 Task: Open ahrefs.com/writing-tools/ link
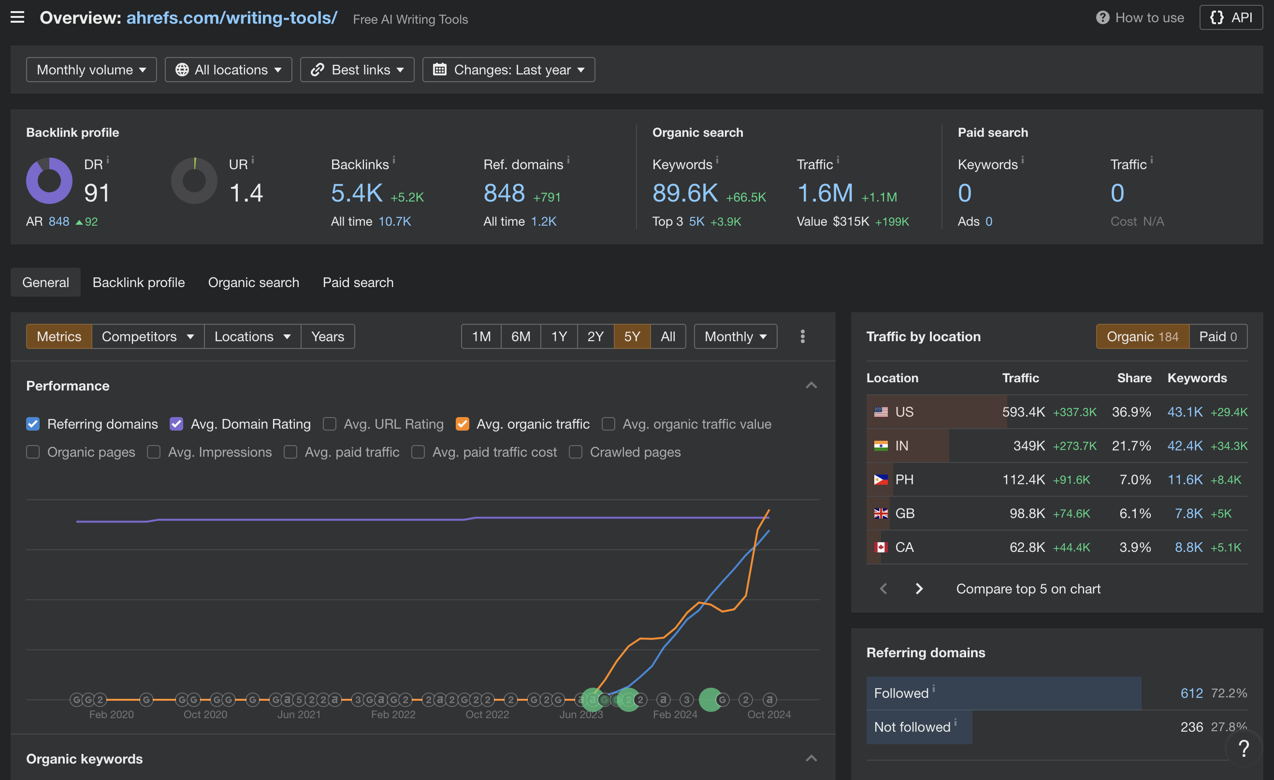232,17
